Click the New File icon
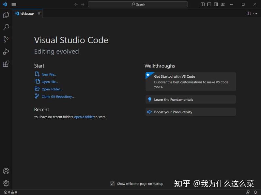The width and height of the screenshot is (261, 195). (37, 74)
